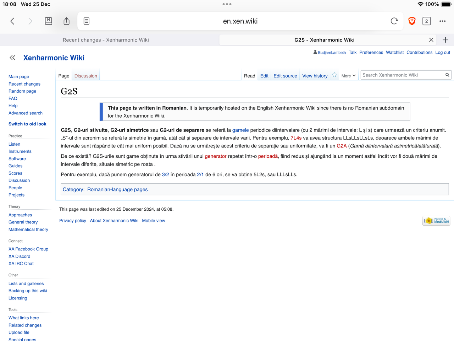The width and height of the screenshot is (454, 341).
Task: Click the Powered by MediaWiki badge
Action: 437,221
